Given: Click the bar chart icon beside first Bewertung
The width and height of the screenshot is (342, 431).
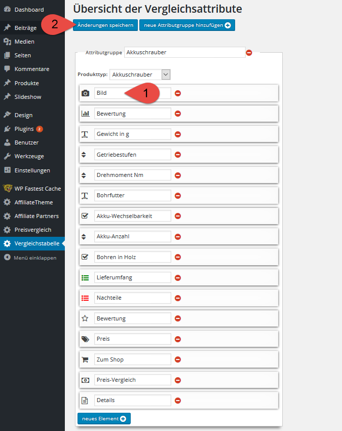Looking at the screenshot, I should coord(86,114).
